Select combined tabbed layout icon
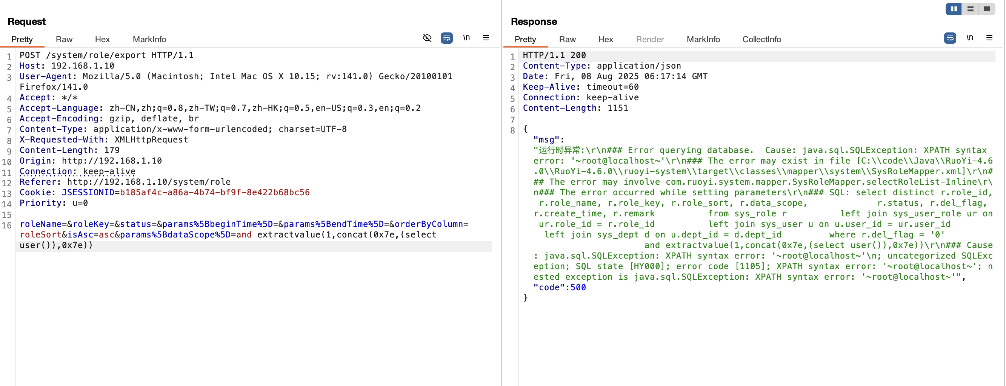The height and width of the screenshot is (386, 1006). [x=987, y=9]
